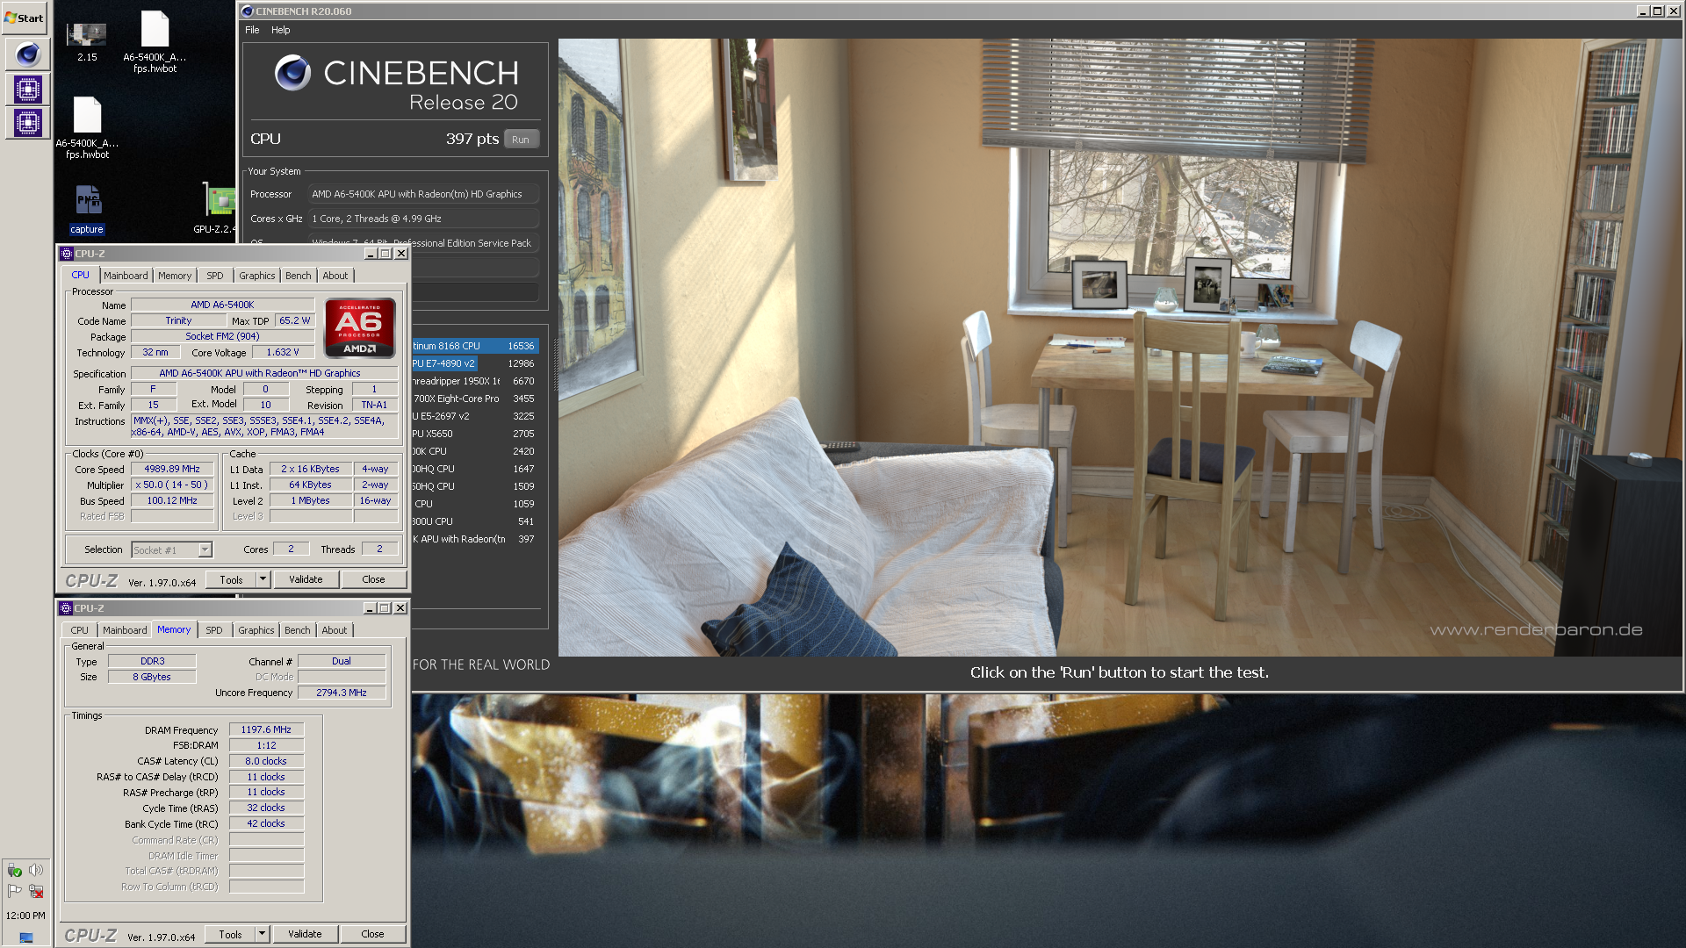Click the Action Center flag tray icon
This screenshot has height=948, width=1686.
point(14,891)
